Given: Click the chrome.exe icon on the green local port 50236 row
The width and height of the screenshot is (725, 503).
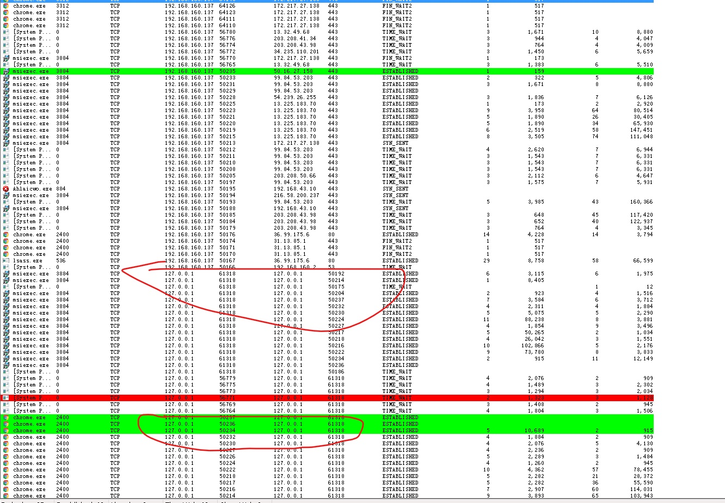Looking at the screenshot, I should click(6, 424).
